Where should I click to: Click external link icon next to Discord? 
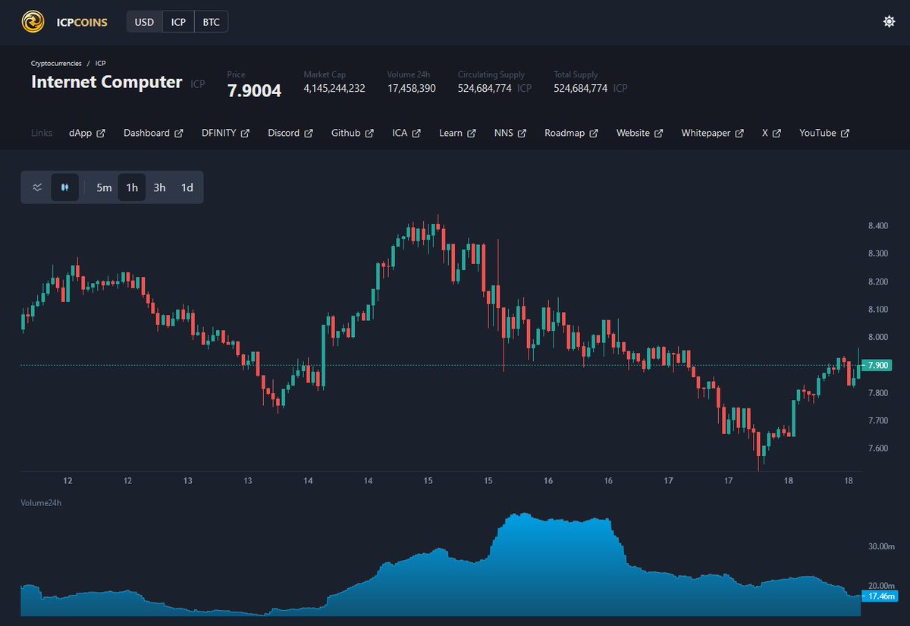(x=309, y=134)
